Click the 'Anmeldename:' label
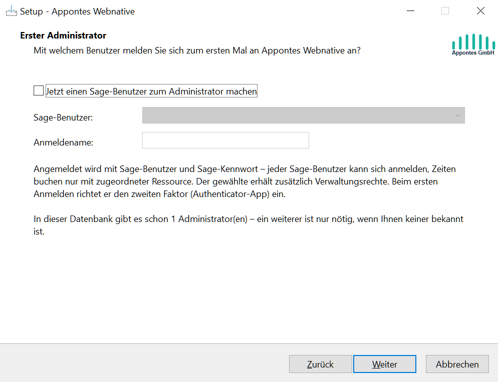Viewport: 498px width, 382px height. (64, 142)
